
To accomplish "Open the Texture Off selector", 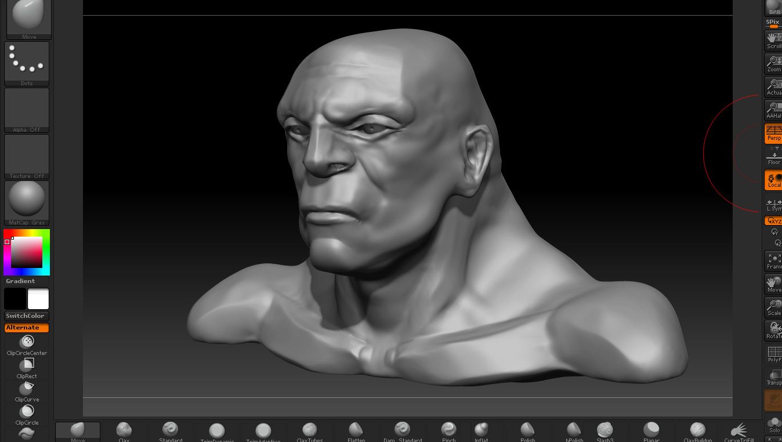I will click(x=27, y=157).
